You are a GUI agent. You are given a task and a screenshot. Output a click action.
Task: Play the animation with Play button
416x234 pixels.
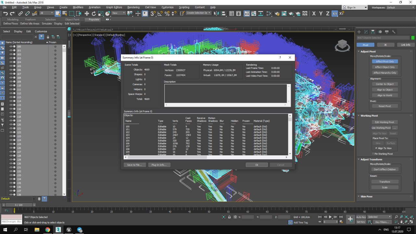click(331, 217)
